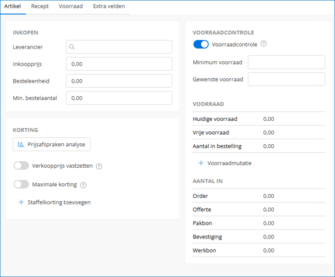335x277 pixels.
Task: Select the Minimum voorraad input box
Action: click(x=286, y=62)
